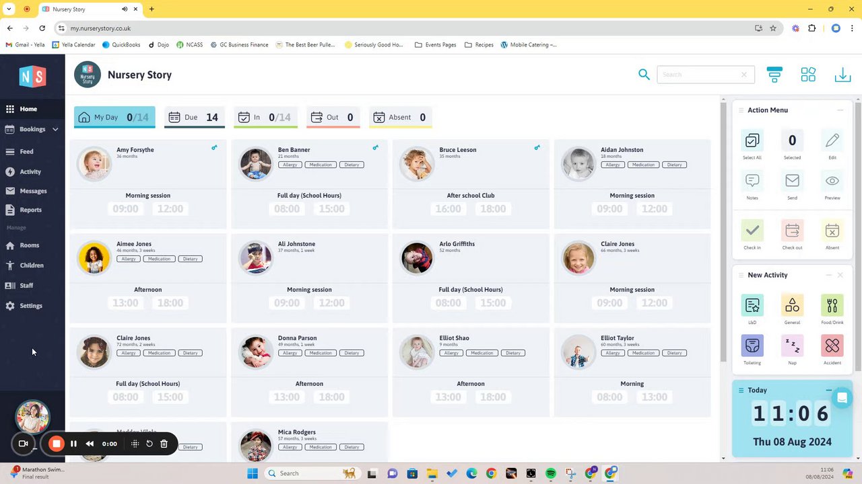Select the Due 14 tab

point(194,117)
